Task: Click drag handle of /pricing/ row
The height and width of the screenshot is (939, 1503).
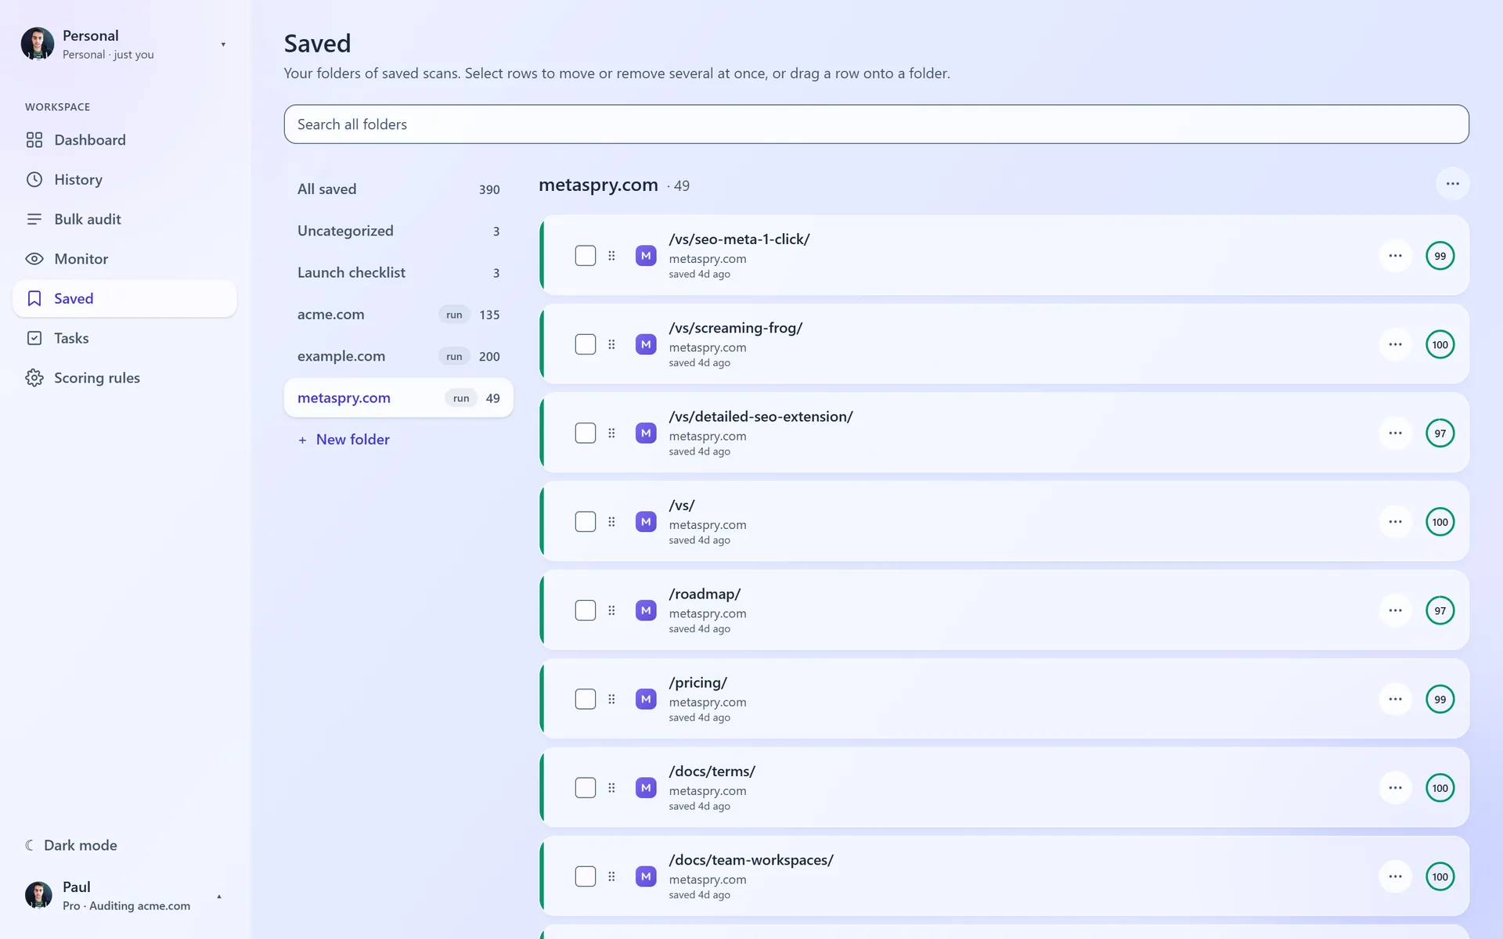Action: tap(611, 699)
